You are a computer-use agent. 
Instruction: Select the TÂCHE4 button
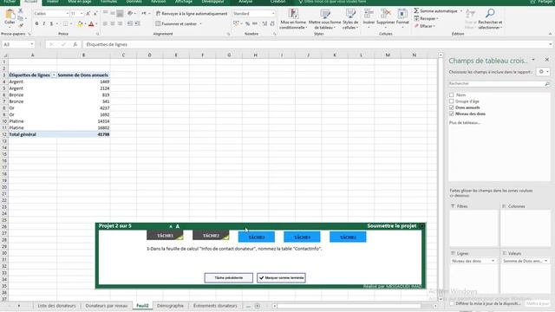click(x=302, y=237)
